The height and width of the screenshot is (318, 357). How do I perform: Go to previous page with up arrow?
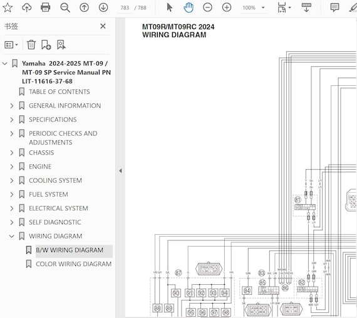tap(85, 8)
